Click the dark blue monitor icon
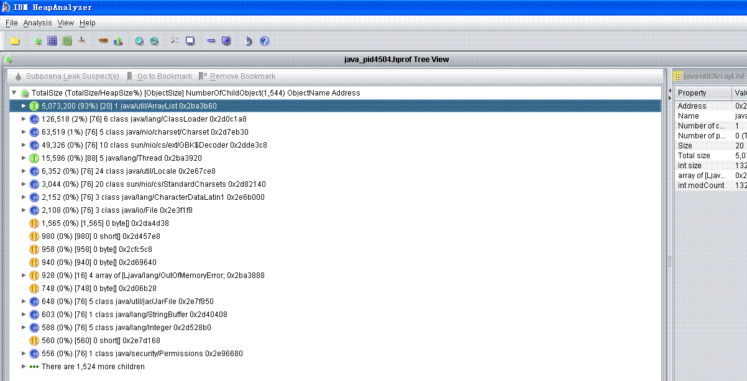Screen dimensions: 747x381 pos(226,41)
